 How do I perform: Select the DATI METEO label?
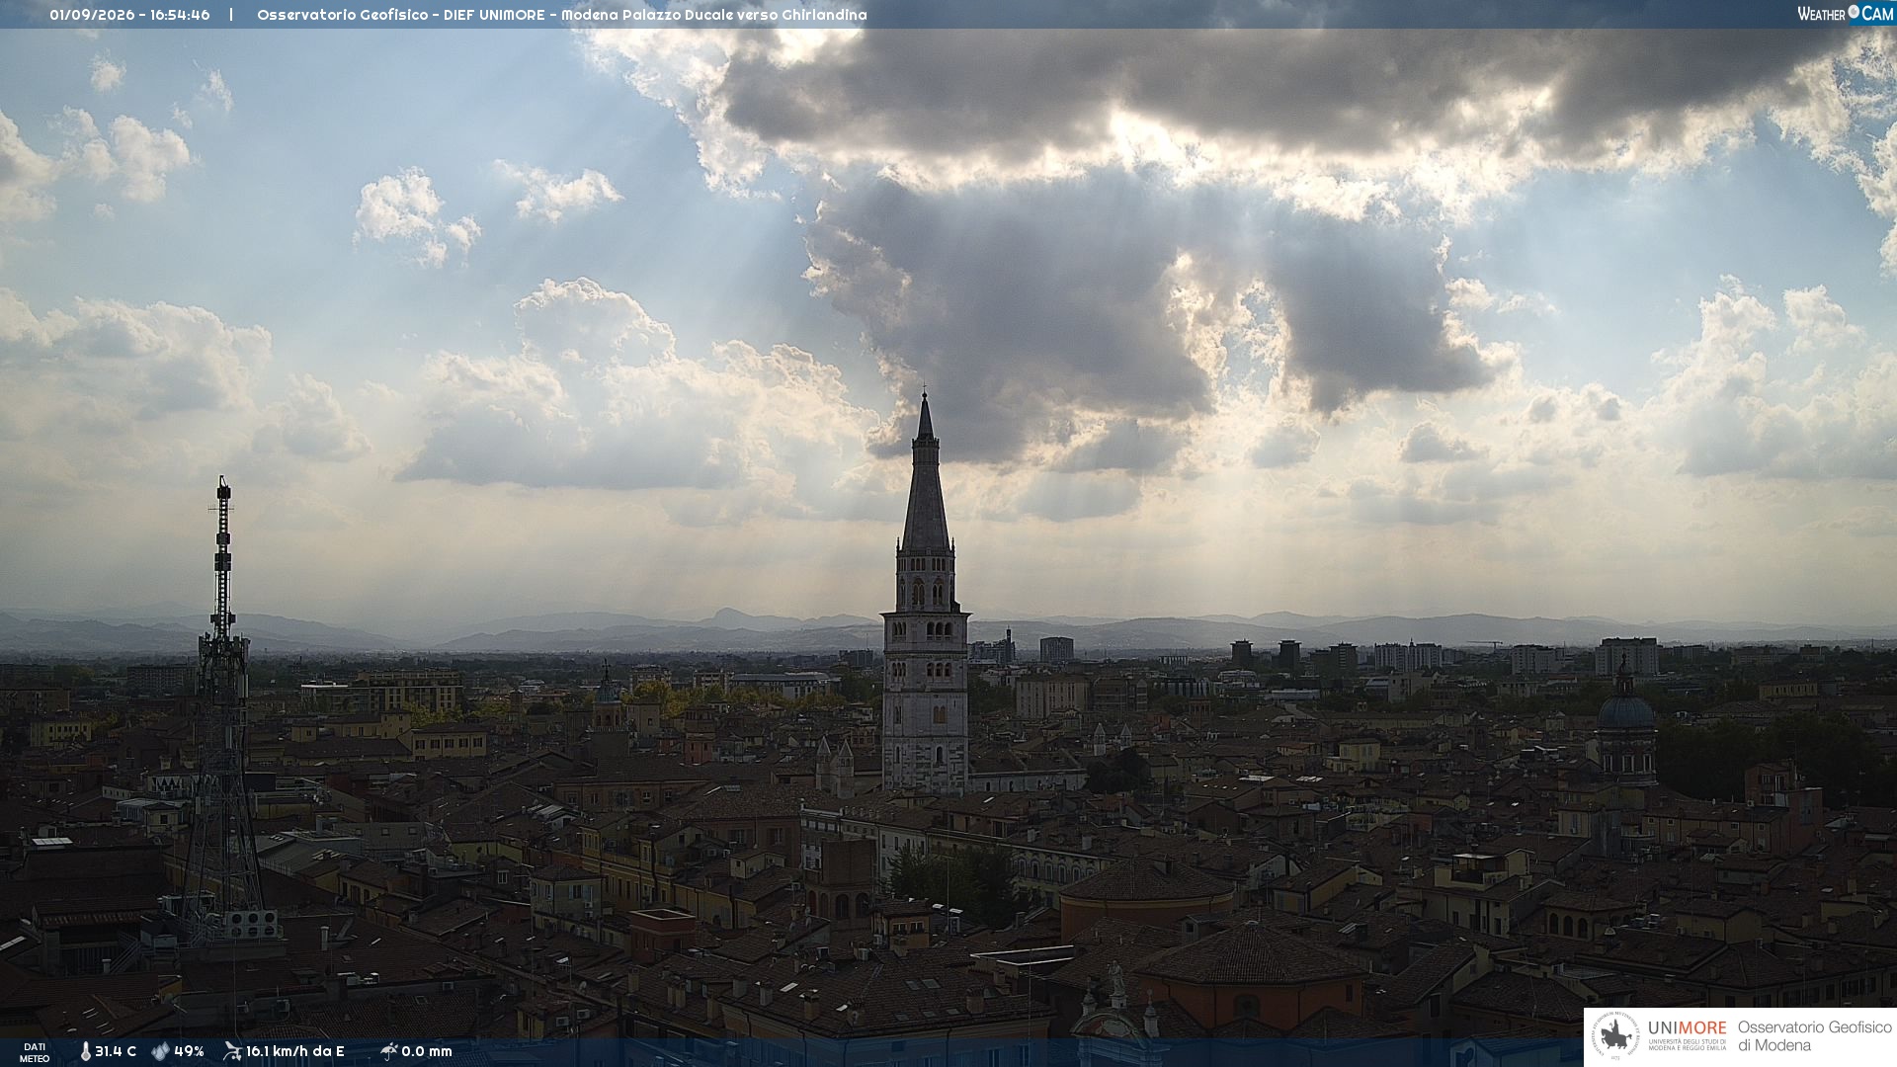coord(35,1052)
